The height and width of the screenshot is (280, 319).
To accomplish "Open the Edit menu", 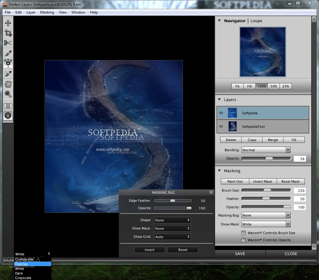I will [18, 12].
